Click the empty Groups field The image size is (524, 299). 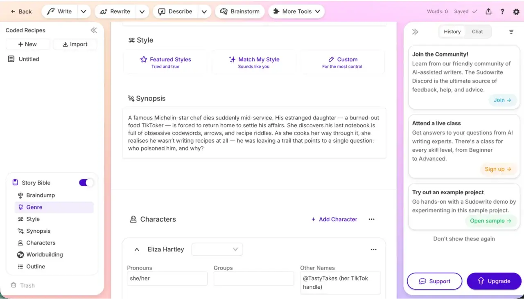(254, 278)
